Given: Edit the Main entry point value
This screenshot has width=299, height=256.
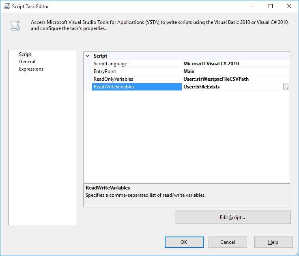Looking at the screenshot, I should 189,71.
